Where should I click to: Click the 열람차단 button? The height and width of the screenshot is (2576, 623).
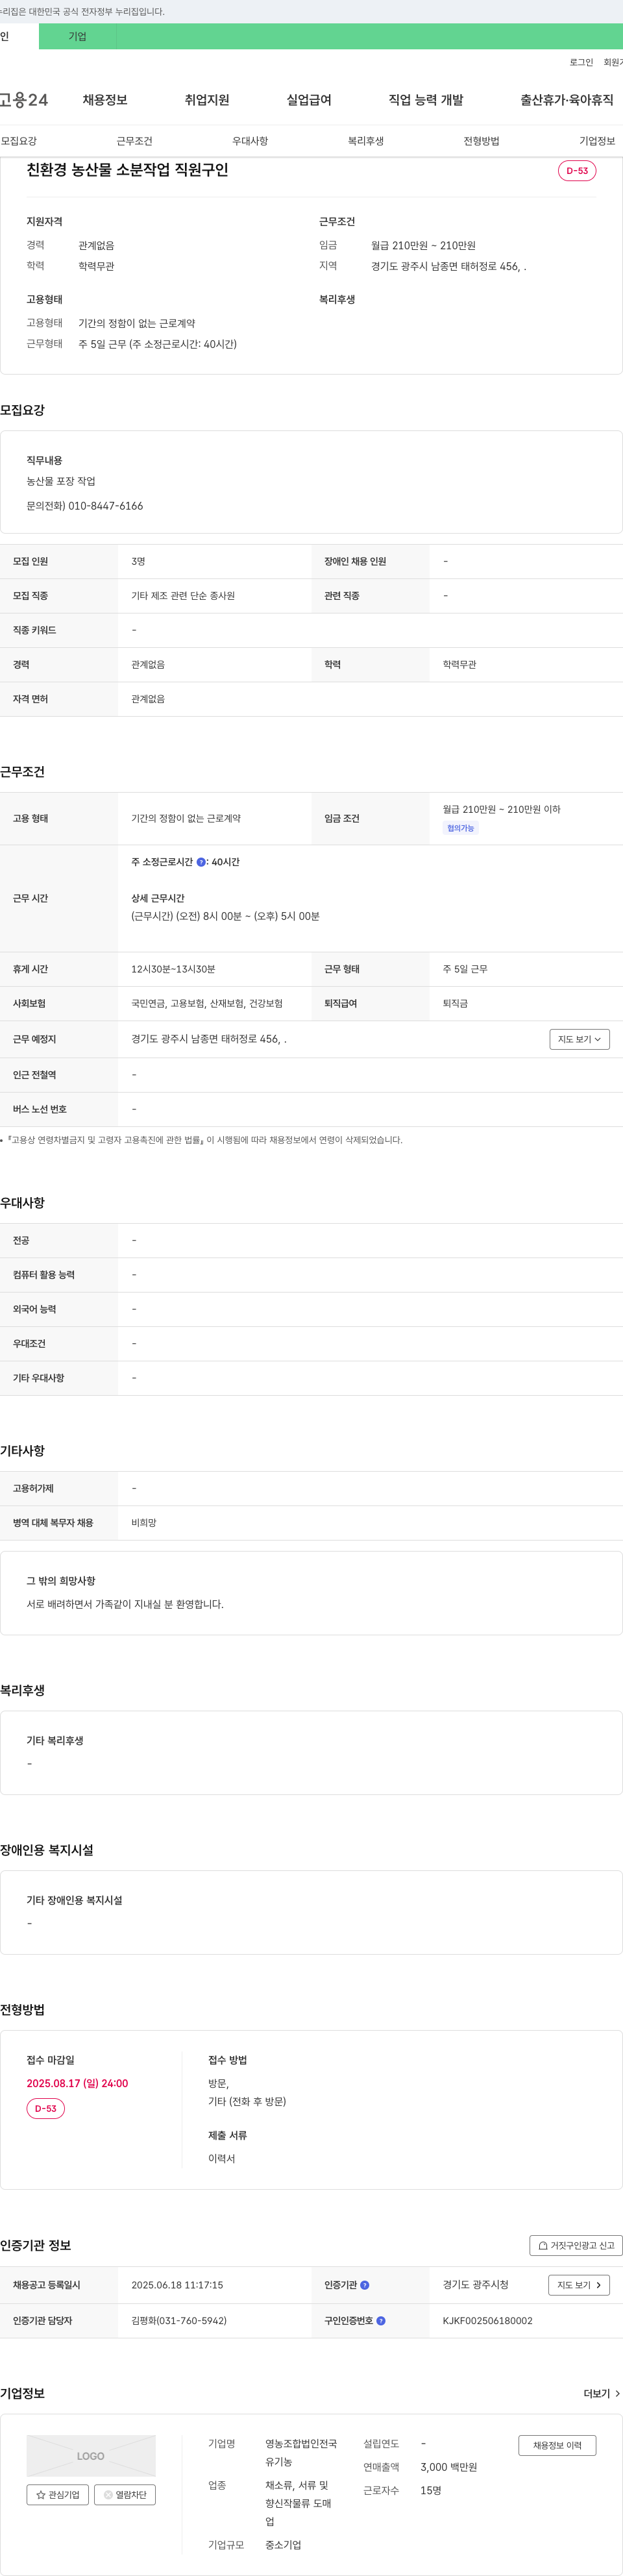click(x=125, y=2495)
